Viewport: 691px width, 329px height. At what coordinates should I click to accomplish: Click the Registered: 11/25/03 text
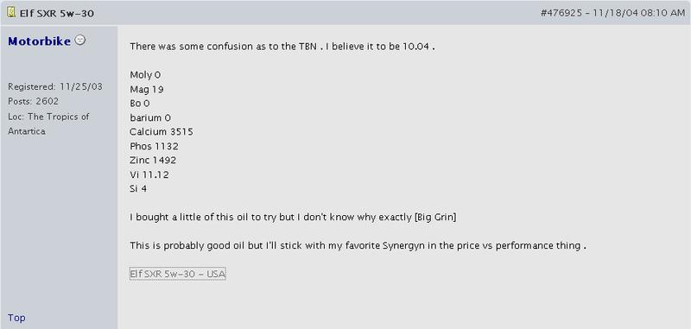[x=55, y=86]
